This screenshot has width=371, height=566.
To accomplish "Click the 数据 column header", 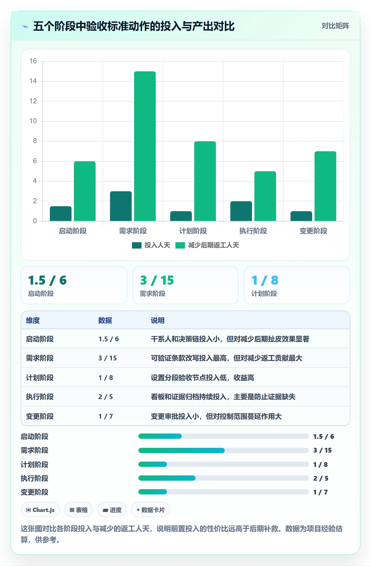I will (105, 320).
